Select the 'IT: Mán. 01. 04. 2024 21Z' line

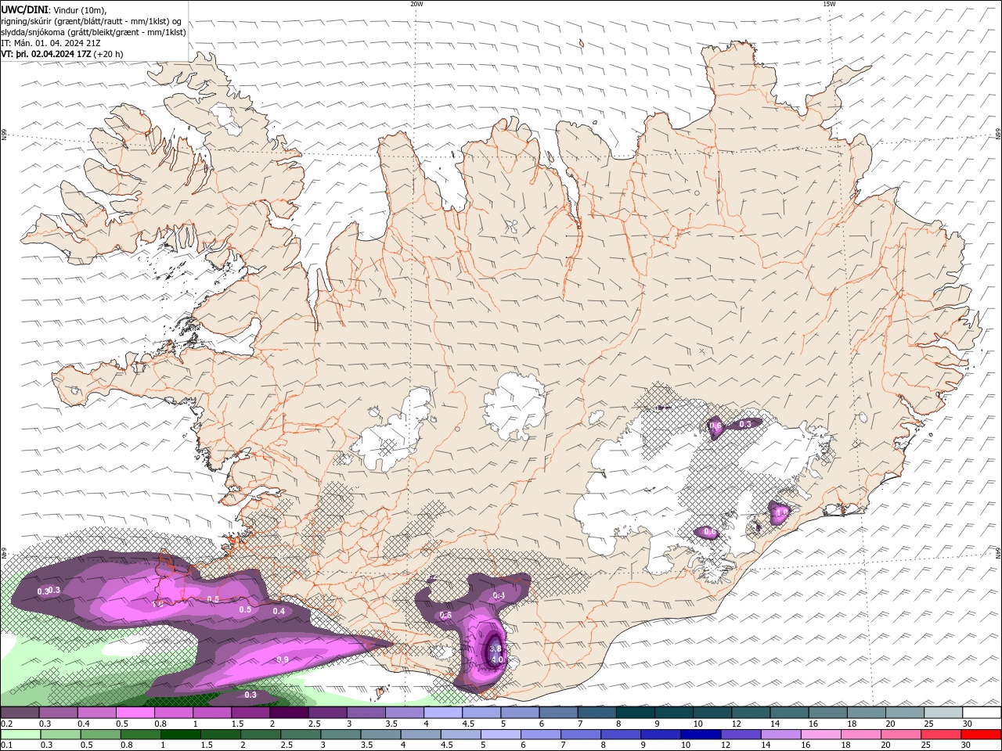point(52,43)
